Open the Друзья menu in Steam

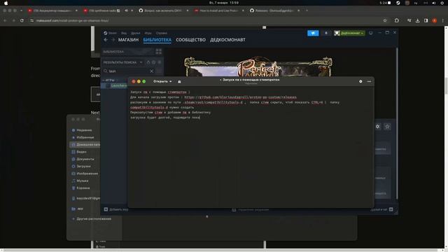pos(135,33)
